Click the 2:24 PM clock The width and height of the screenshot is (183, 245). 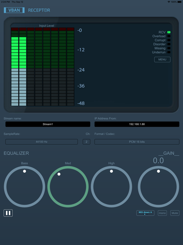pyautogui.click(x=5, y=2)
